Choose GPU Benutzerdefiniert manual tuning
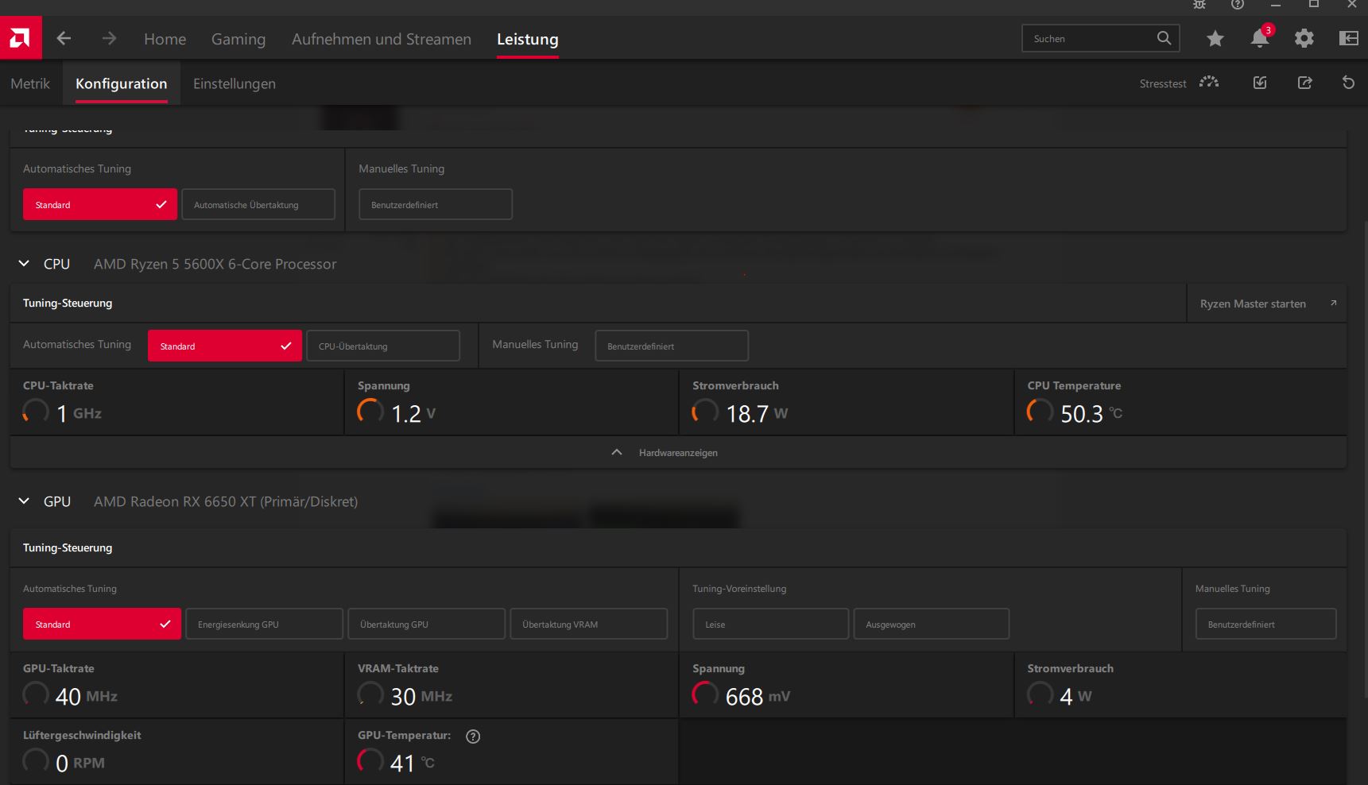 point(1266,624)
